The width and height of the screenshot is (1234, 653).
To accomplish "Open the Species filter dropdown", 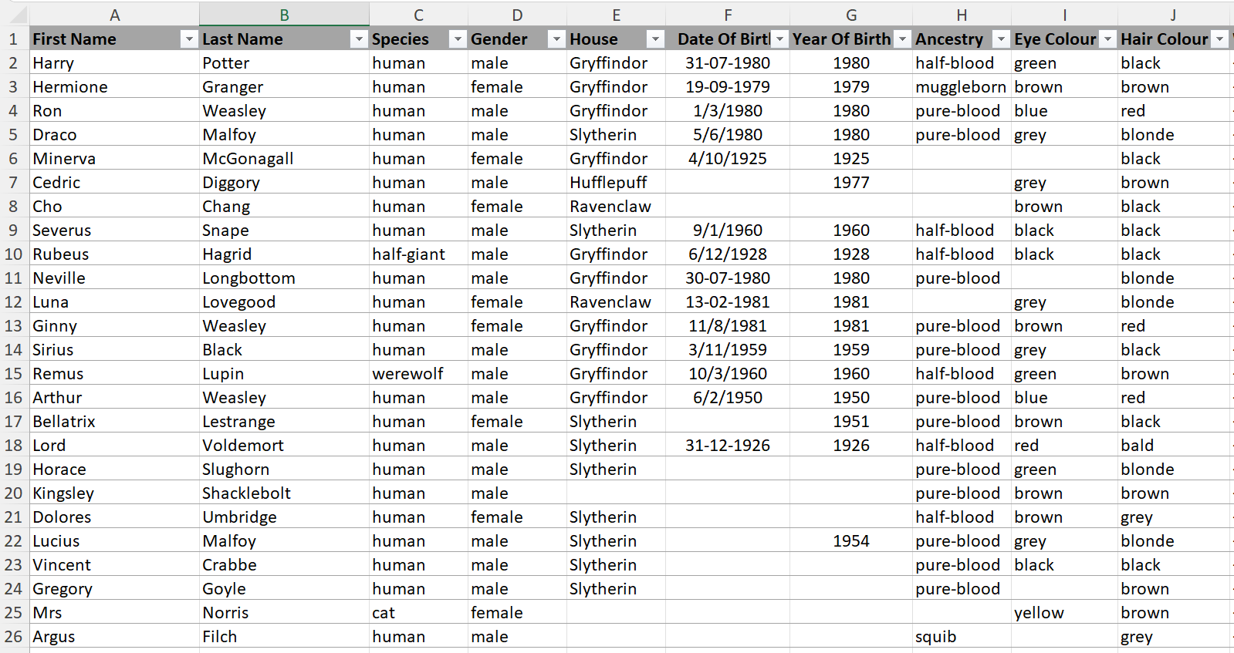I will [x=458, y=39].
